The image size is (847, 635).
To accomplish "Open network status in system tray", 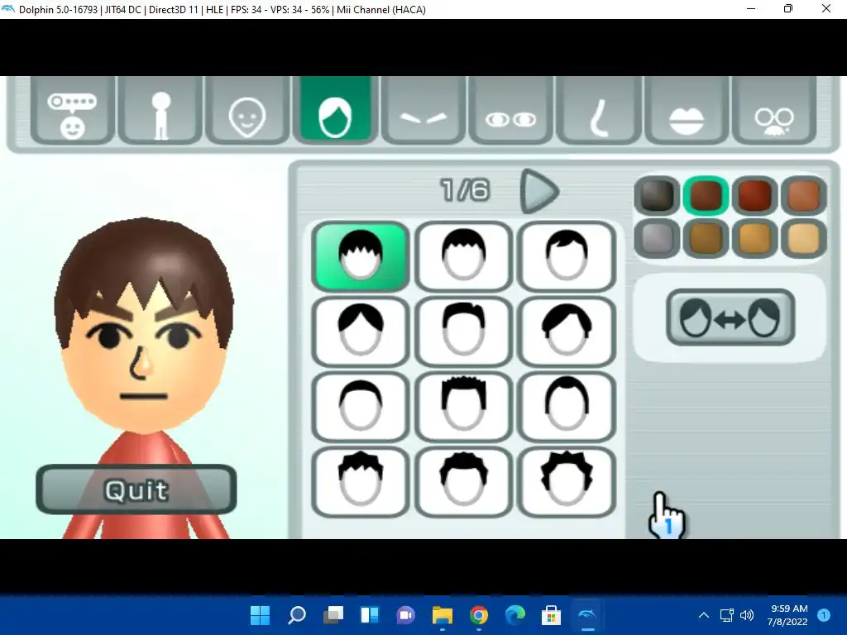I will 726,615.
